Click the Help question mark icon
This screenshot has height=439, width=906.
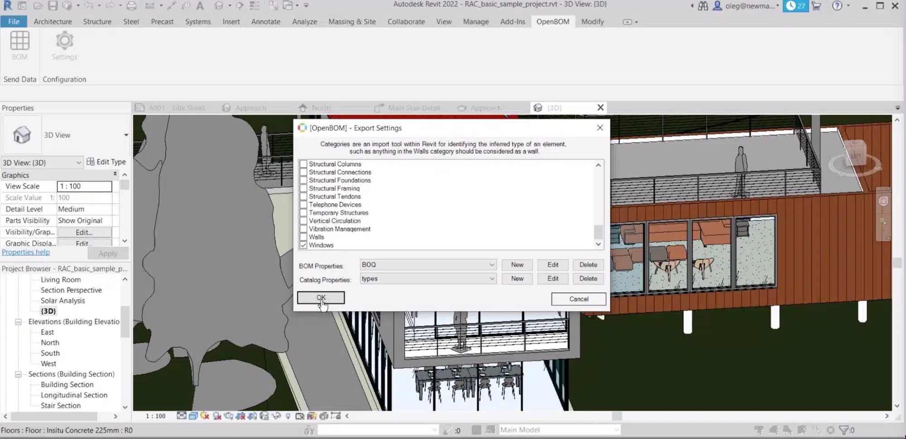[837, 6]
